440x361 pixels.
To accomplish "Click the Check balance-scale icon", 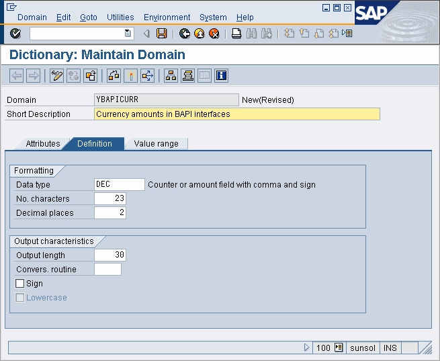I will pyautogui.click(x=114, y=76).
